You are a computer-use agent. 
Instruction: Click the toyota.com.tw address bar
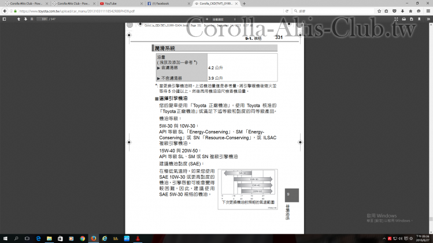pos(149,11)
